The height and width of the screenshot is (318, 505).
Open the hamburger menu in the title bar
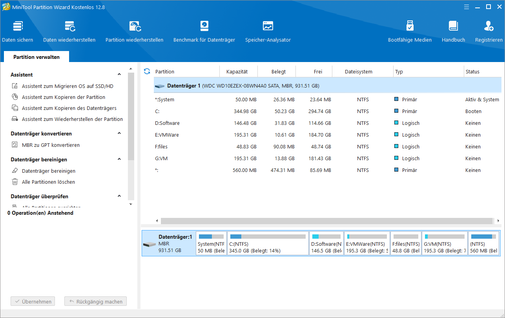point(466,7)
